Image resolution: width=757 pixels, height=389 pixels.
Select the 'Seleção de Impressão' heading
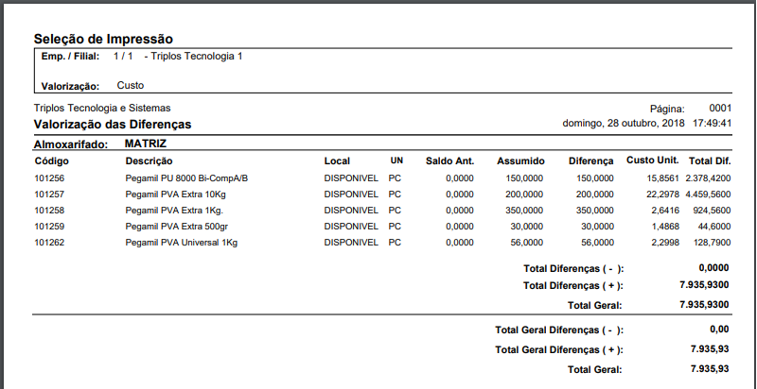tap(103, 39)
